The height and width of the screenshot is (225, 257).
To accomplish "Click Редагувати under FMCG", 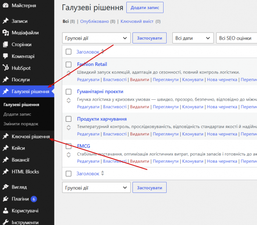I will 88,161.
